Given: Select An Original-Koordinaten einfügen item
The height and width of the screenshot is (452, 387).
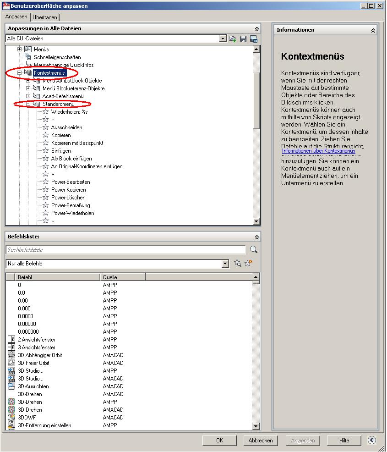Looking at the screenshot, I should click(x=87, y=166).
